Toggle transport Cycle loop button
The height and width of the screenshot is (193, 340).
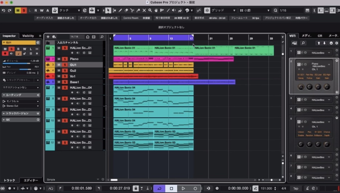click(159, 188)
